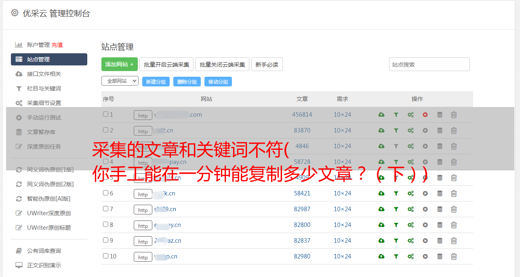Click filter icon in row 9
520x277 pixels.
coord(396,241)
